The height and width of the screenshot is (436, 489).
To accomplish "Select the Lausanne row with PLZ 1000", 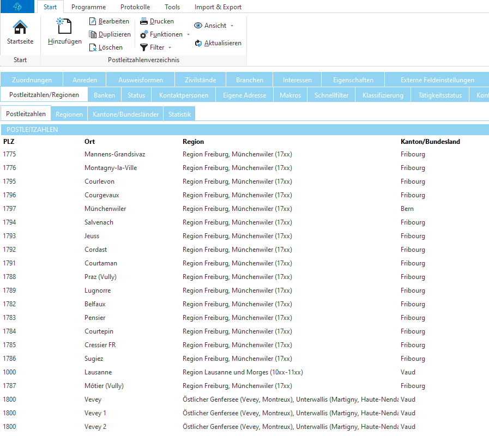I will (x=98, y=372).
